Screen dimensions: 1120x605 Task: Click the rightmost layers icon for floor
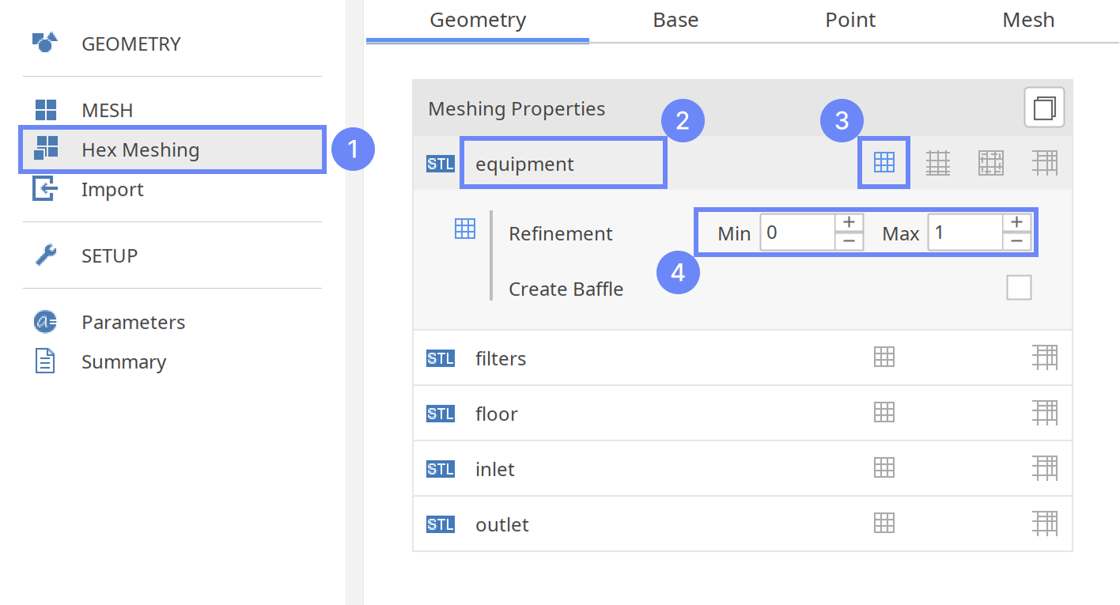click(1045, 413)
